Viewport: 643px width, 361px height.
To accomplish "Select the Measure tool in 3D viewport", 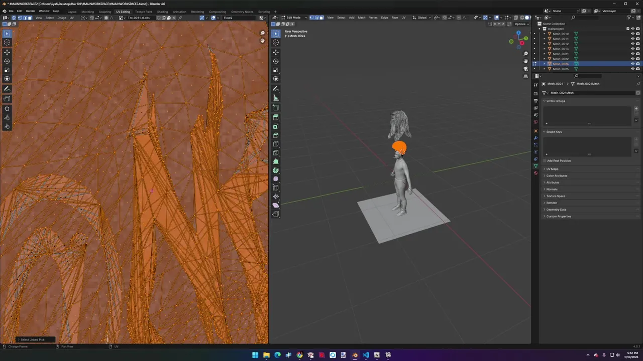I will (276, 98).
